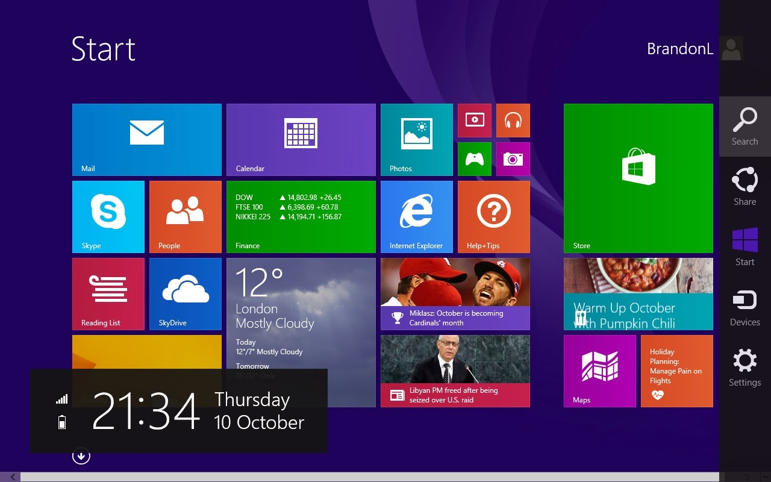This screenshot has width=771, height=482.
Task: Click the Search charm
Action: (745, 127)
